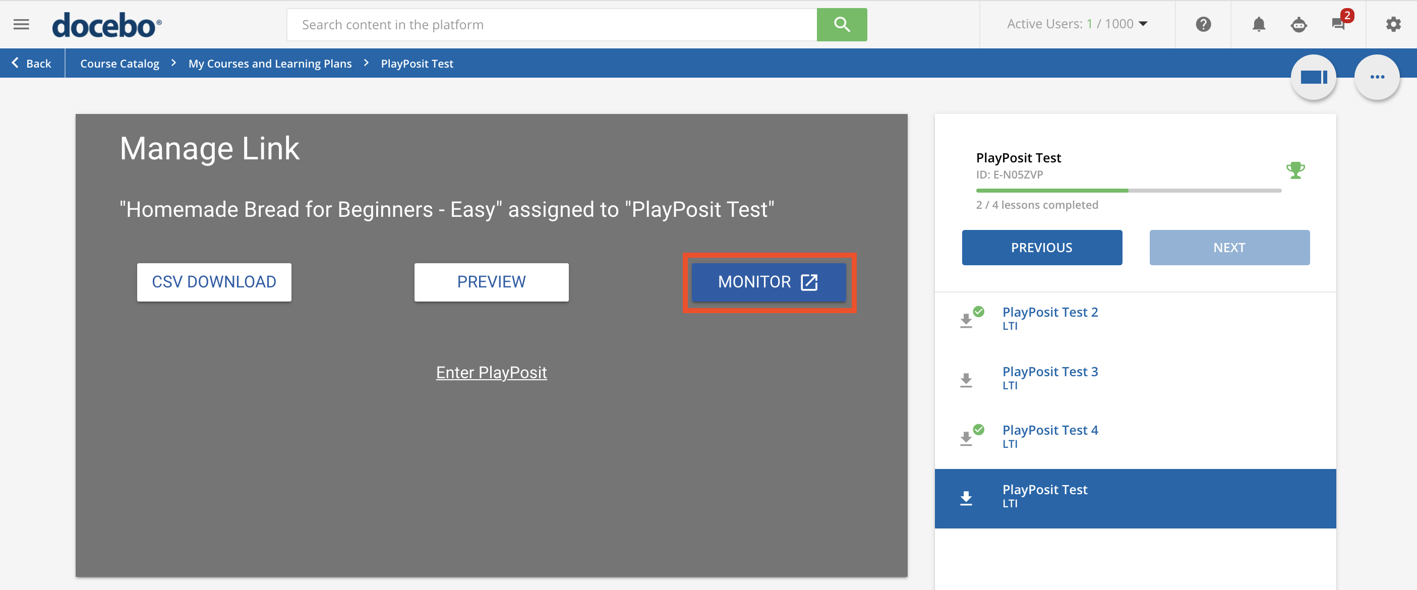The height and width of the screenshot is (590, 1417).
Task: Click the green trophy icon
Action: tap(1295, 170)
